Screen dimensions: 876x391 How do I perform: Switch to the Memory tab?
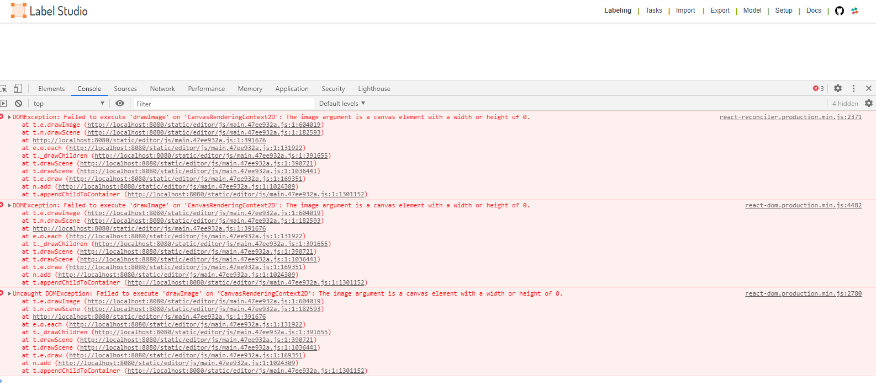(250, 89)
